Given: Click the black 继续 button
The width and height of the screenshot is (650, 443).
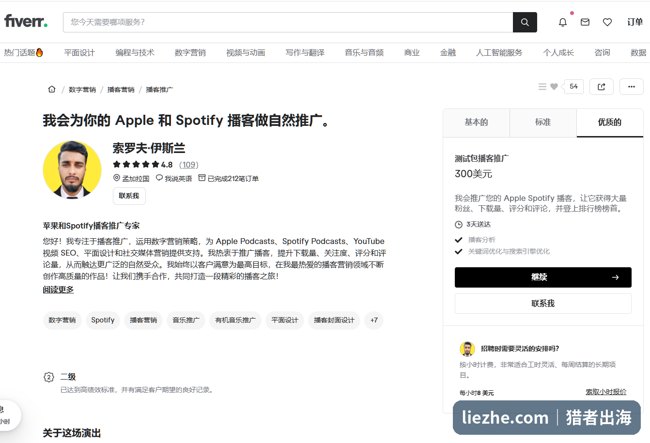Looking at the screenshot, I should pyautogui.click(x=543, y=277).
